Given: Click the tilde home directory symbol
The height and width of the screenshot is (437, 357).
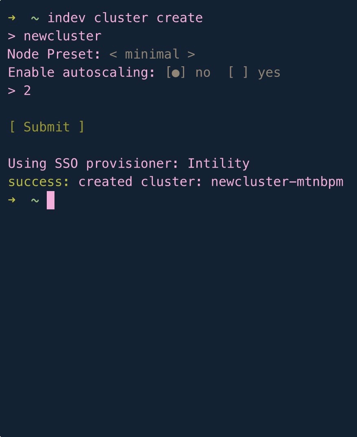Looking at the screenshot, I should point(35,17).
